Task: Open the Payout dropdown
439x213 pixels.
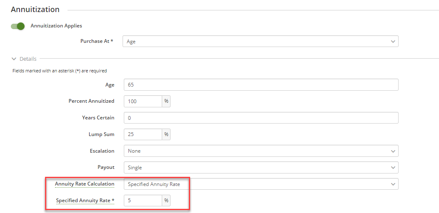Action: pyautogui.click(x=261, y=168)
